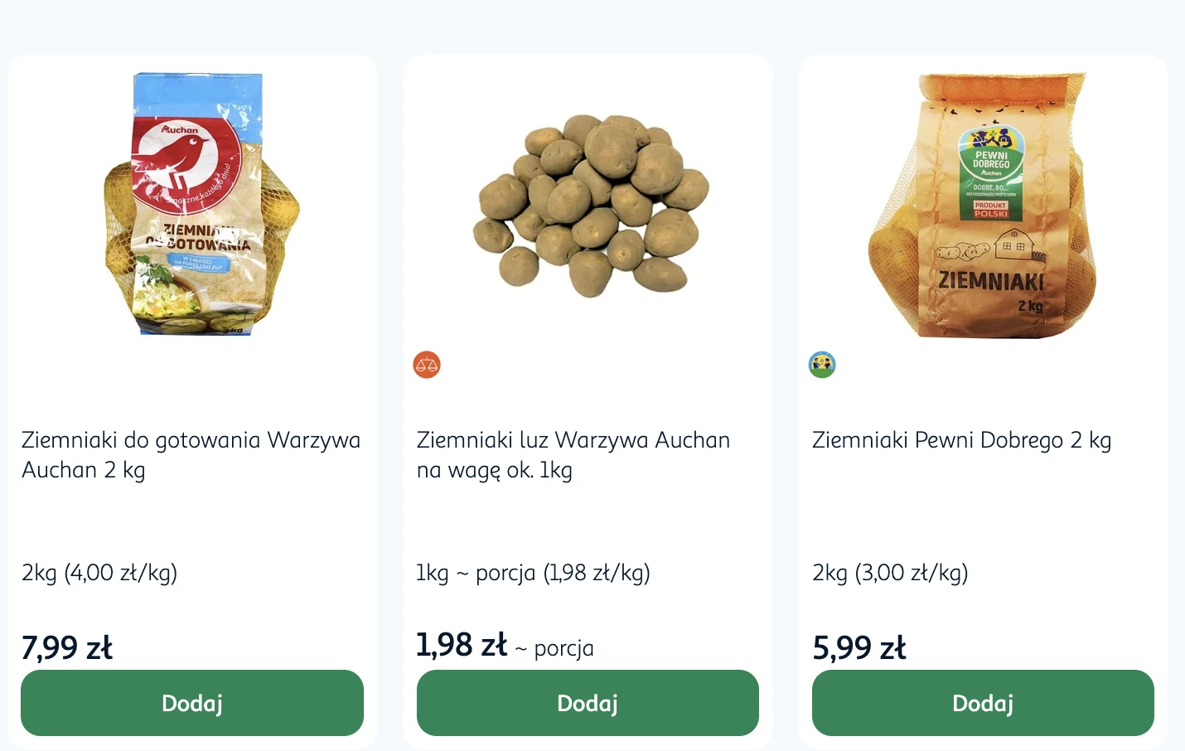Open the Ziemniaki do gotowania Warzywa Auchan title
Viewport: 1185px width, 751px height.
[x=191, y=454]
